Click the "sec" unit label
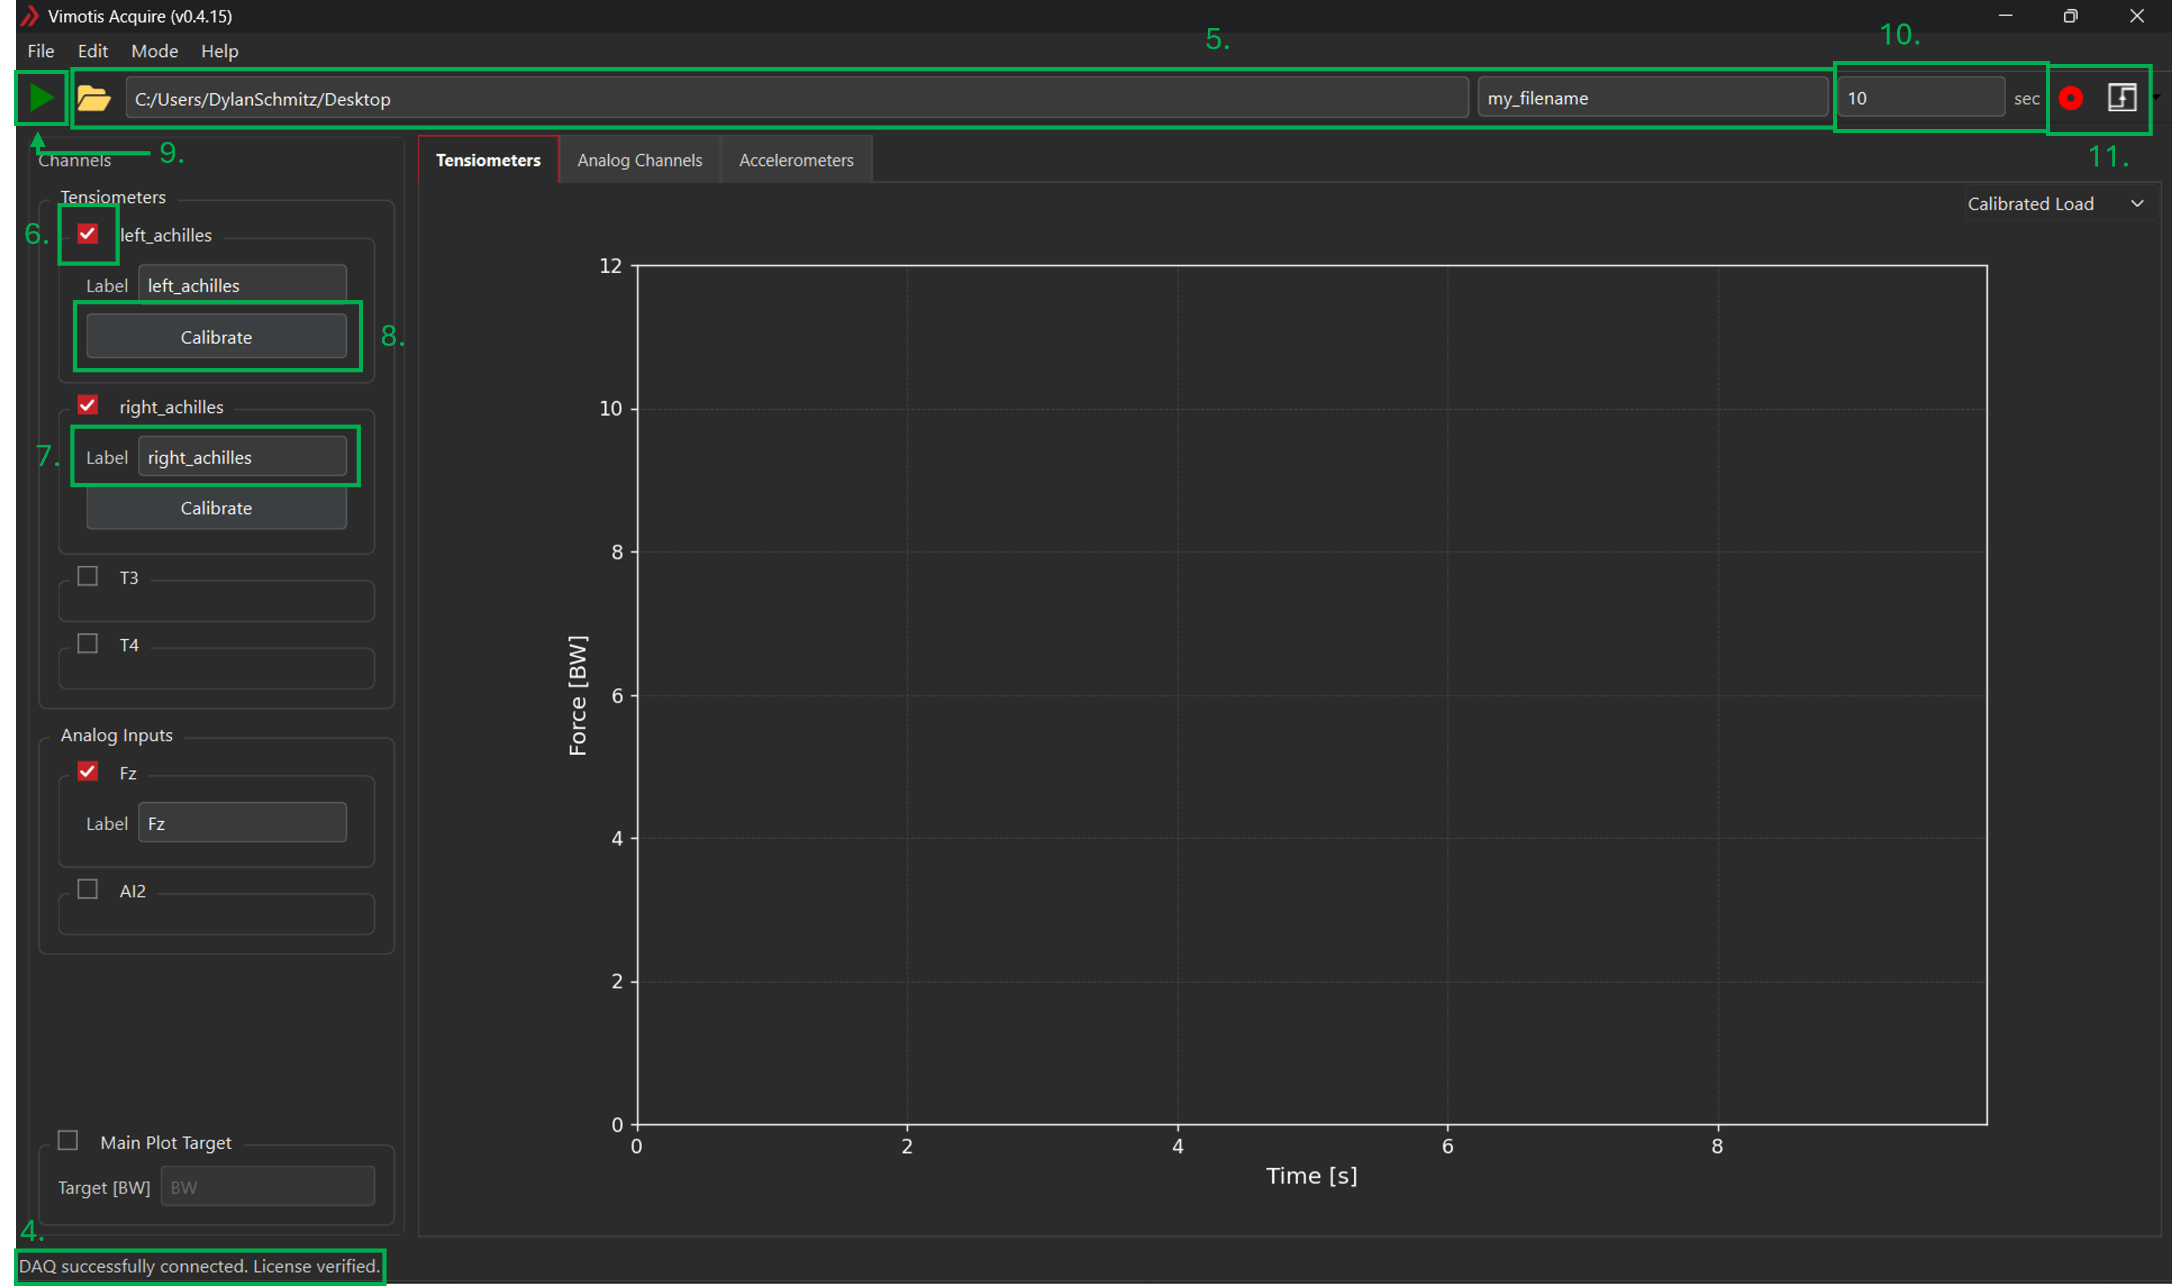The image size is (2172, 1286). click(x=2027, y=99)
